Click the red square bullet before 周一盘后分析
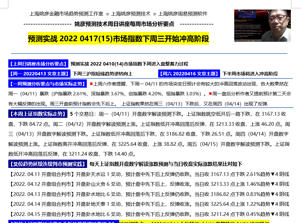 click(x=210, y=94)
